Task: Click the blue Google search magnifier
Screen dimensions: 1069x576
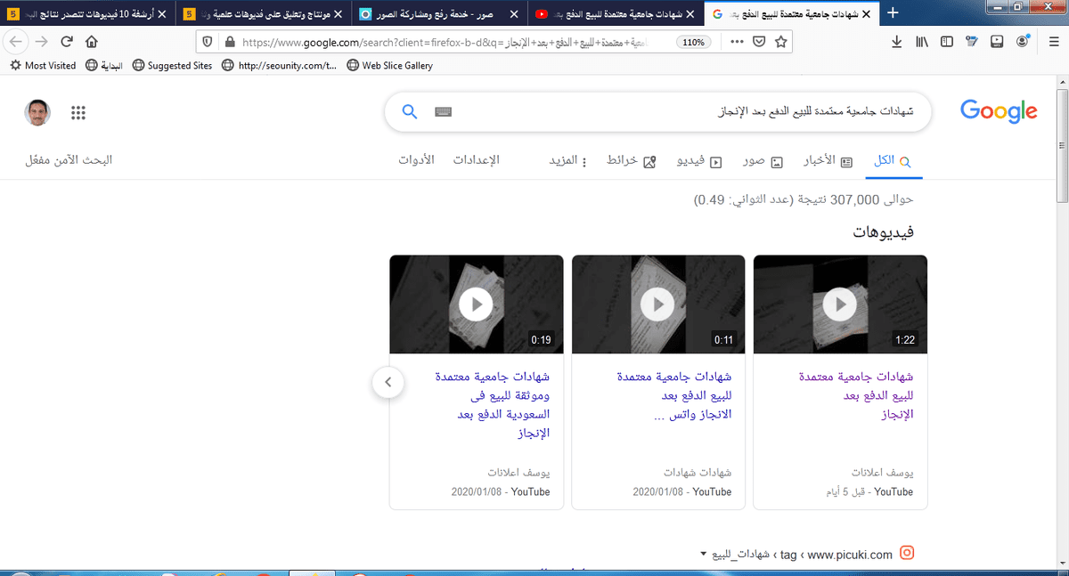Action: click(x=410, y=111)
